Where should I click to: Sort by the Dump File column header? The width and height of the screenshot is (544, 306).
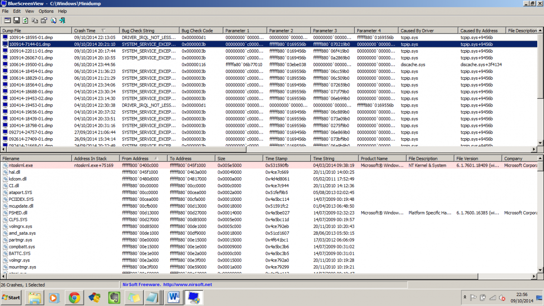[36, 31]
